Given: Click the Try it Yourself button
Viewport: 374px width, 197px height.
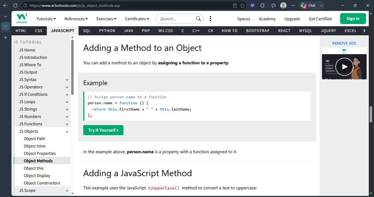Looking at the screenshot, I should click(103, 130).
